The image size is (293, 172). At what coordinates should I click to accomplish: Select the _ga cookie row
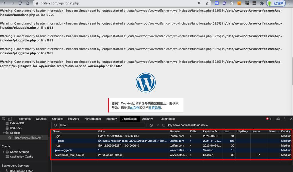172,145
